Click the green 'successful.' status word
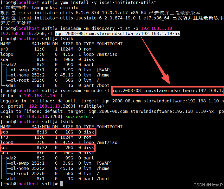 click(x=79, y=117)
